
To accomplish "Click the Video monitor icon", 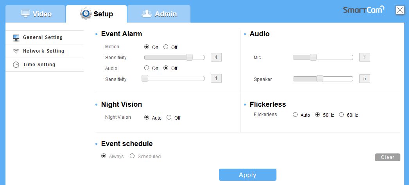I will point(25,14).
